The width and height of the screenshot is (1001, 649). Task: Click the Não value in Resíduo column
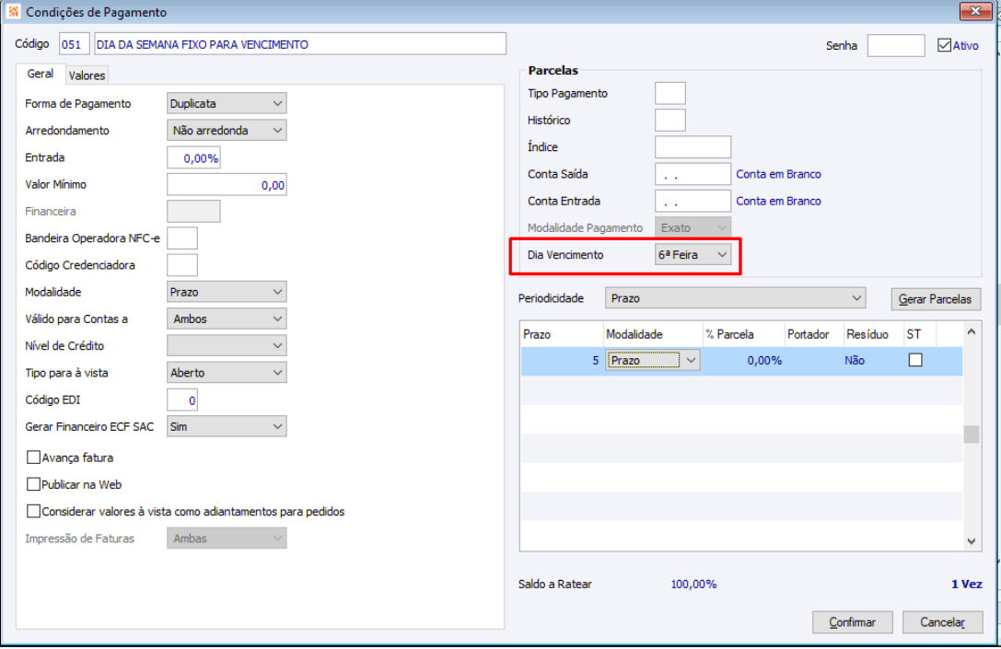pos(855,361)
